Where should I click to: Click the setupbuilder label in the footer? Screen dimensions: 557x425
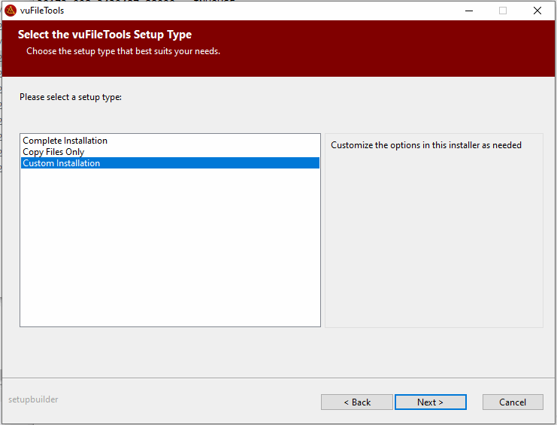point(33,399)
